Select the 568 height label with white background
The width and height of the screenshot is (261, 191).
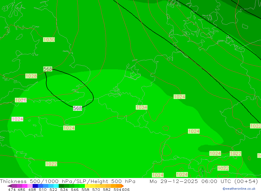[x=78, y=108]
